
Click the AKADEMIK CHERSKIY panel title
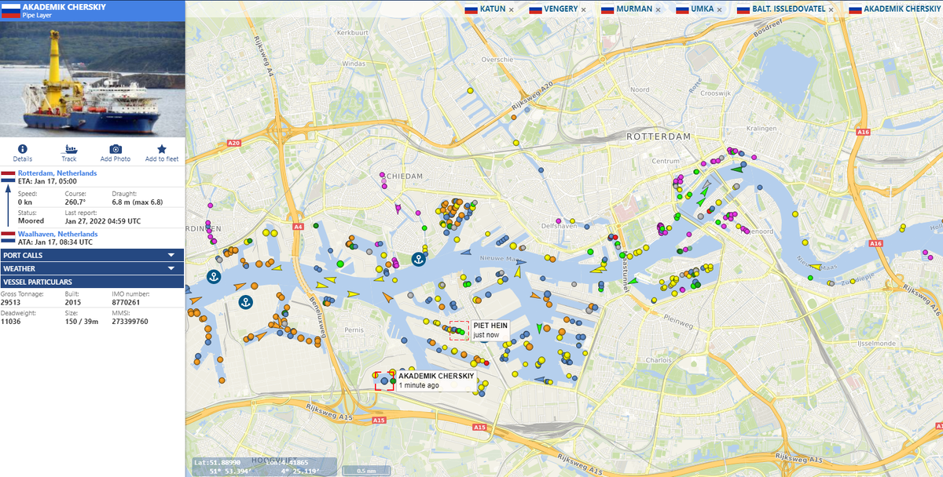[64, 6]
